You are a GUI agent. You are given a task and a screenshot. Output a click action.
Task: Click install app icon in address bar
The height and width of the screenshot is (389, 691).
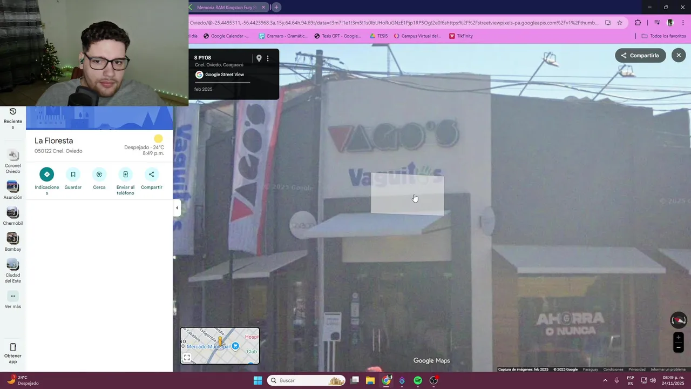pos(608,23)
